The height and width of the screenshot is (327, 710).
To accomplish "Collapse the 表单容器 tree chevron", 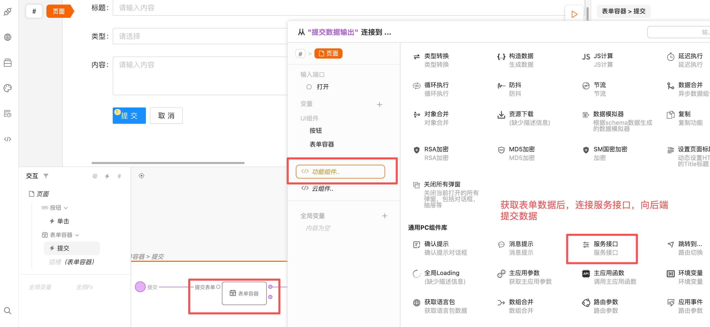I will click(77, 235).
